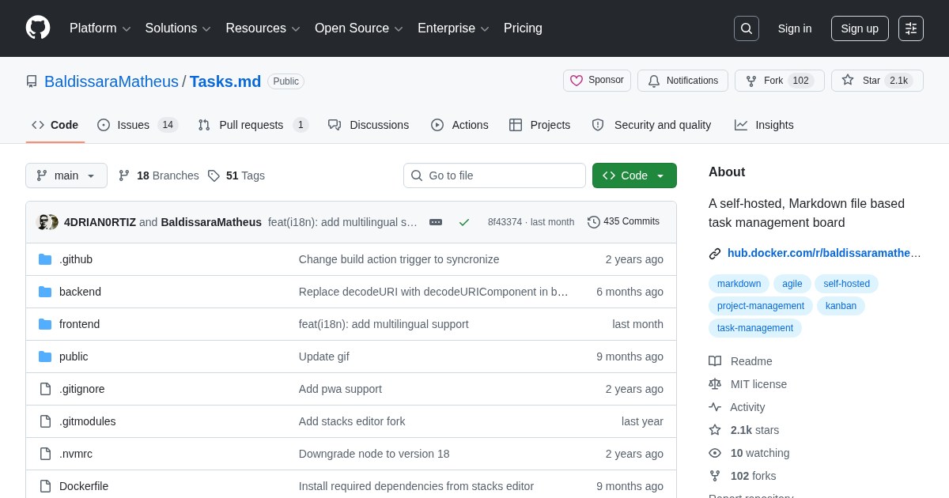
Task: Expand the Resources menu
Action: (263, 28)
